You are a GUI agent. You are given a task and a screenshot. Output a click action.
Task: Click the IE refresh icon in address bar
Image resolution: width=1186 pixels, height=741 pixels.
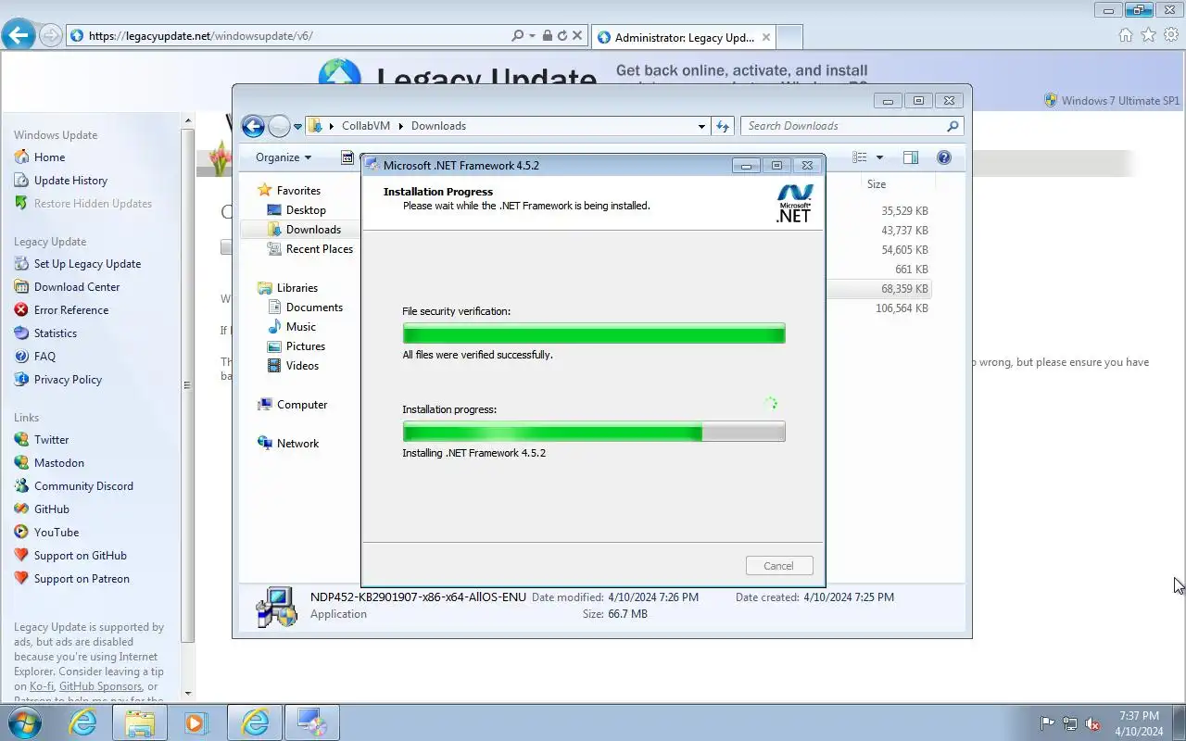[562, 35]
